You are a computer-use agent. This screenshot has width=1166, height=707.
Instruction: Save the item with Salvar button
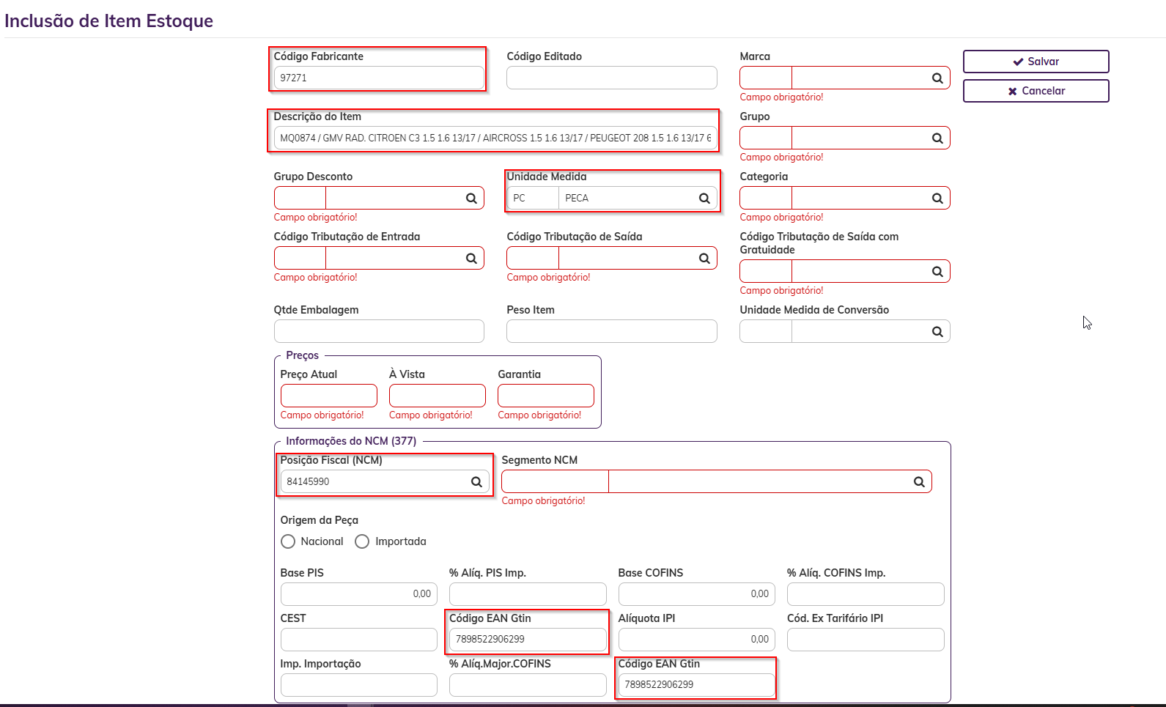(x=1036, y=62)
